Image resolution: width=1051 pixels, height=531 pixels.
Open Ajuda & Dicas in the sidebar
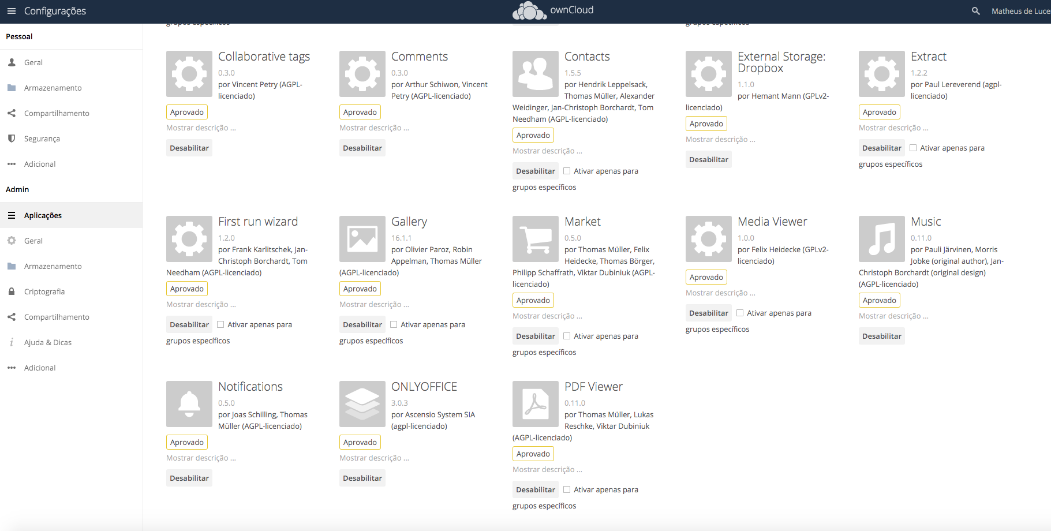pyautogui.click(x=71, y=342)
